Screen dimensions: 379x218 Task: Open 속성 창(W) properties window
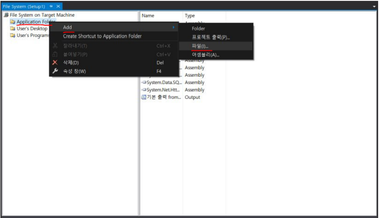click(x=114, y=71)
